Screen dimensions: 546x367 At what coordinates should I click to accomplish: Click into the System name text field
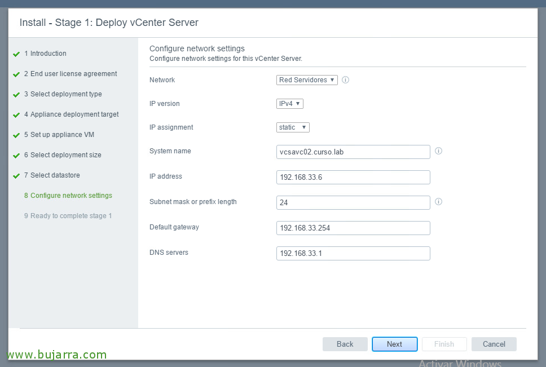(x=353, y=152)
